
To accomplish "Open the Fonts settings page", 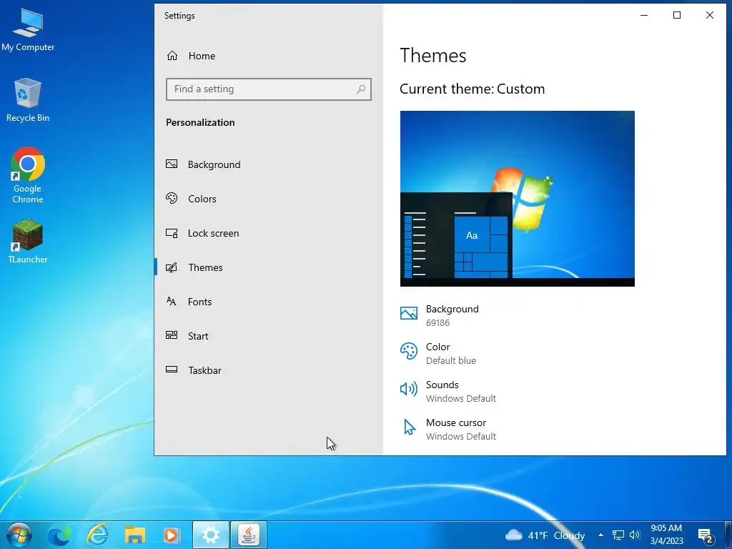I will click(269, 302).
